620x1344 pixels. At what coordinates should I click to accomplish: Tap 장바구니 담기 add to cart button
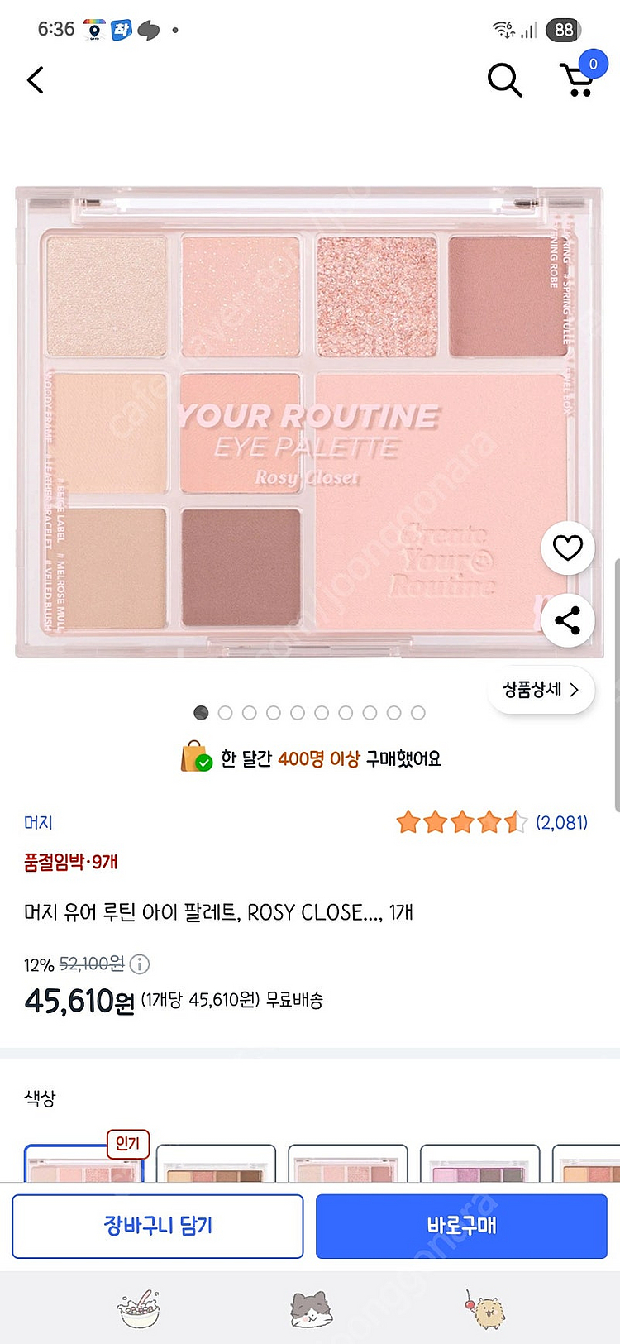click(x=158, y=1226)
